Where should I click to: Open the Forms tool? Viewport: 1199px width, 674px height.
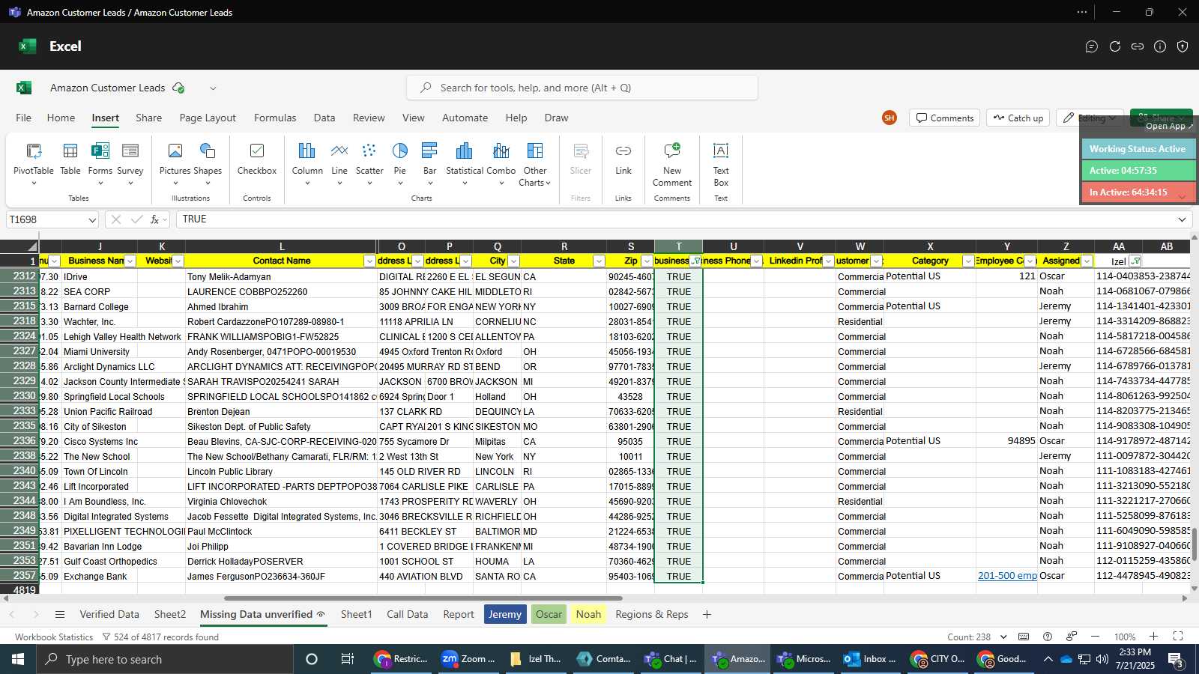100,163
